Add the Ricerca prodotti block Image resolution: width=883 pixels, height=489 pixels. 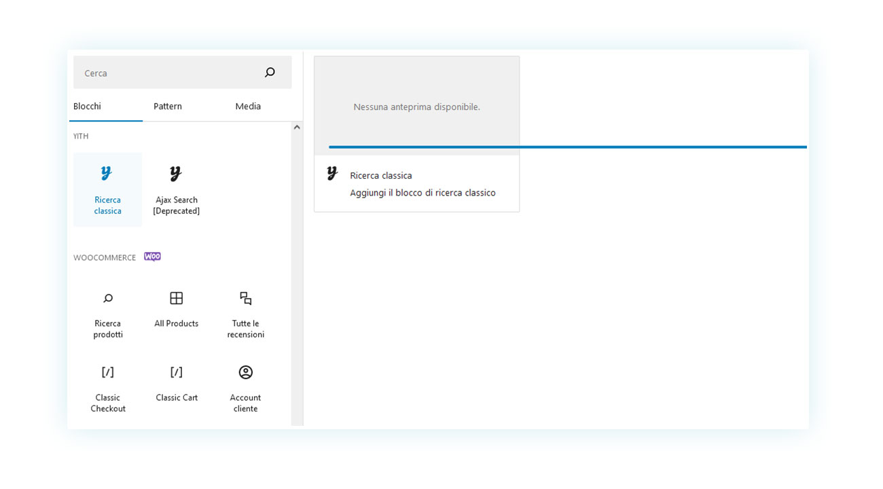[108, 314]
